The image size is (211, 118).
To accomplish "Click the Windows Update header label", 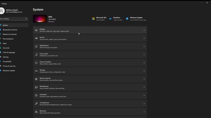I will 136,18.
